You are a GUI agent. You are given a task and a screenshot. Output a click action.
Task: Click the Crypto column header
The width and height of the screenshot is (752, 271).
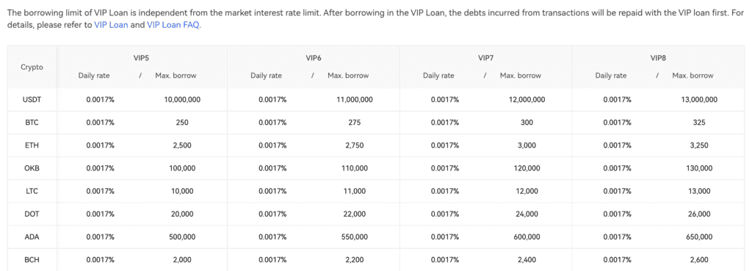coord(32,67)
